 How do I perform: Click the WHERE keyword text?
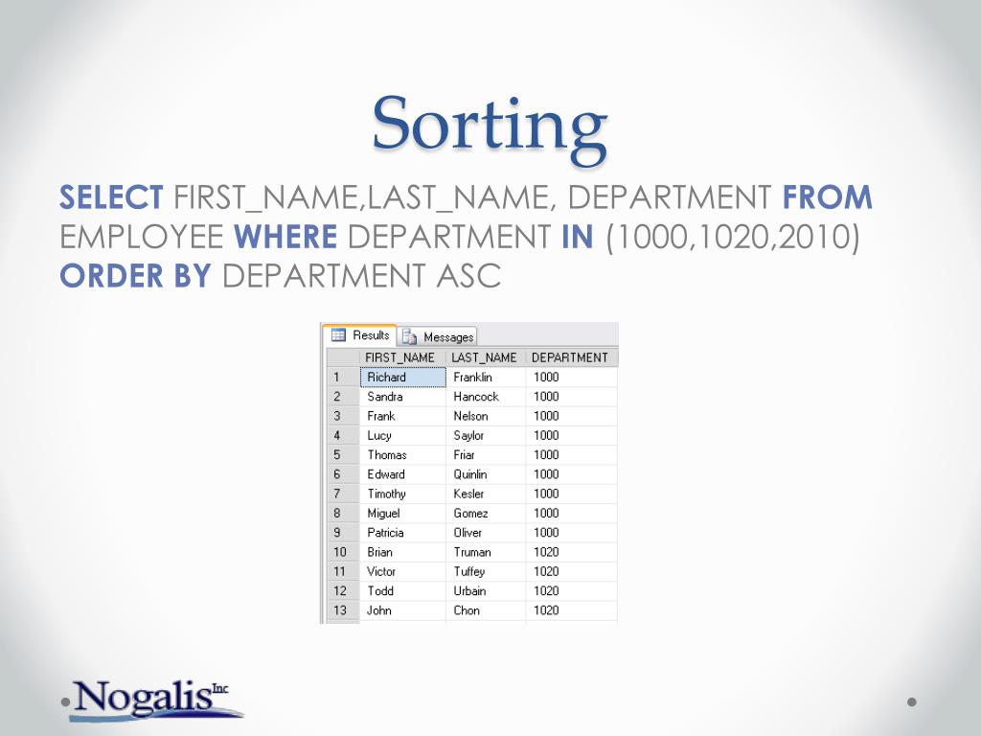(285, 237)
